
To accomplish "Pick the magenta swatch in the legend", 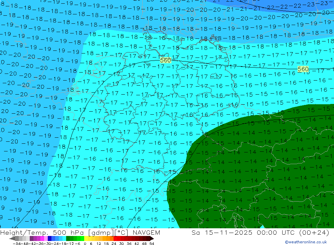I will point(42,238).
